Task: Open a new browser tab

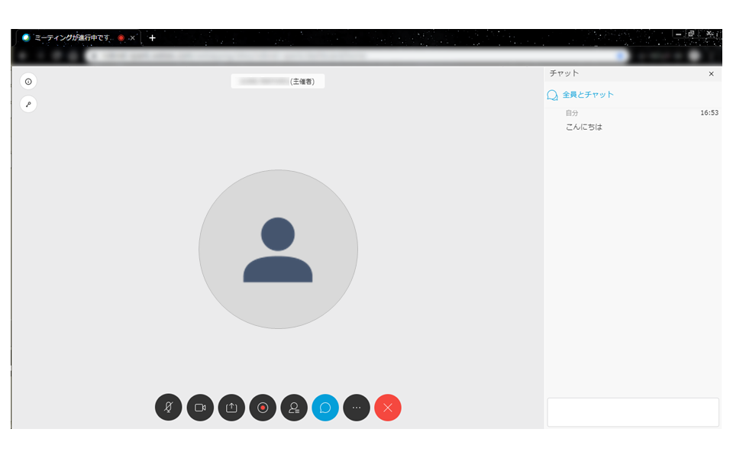Action: [x=152, y=38]
